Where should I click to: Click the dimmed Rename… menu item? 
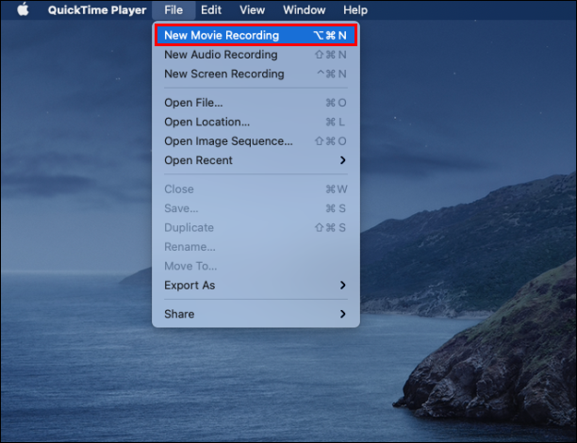tap(256, 247)
